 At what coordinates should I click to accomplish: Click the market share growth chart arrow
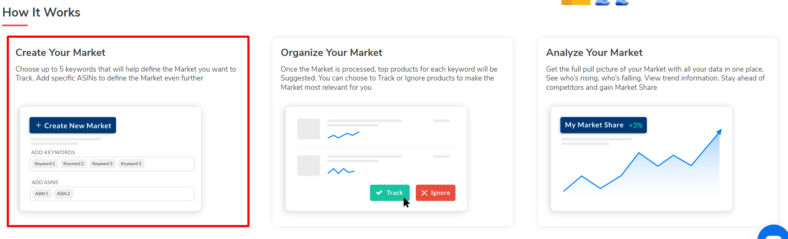pyautogui.click(x=719, y=132)
